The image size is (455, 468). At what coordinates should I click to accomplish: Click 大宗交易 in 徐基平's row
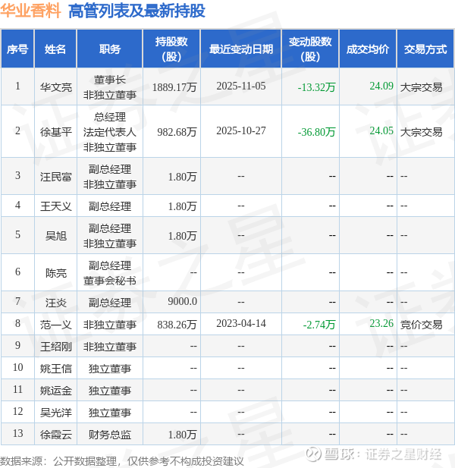(x=421, y=132)
